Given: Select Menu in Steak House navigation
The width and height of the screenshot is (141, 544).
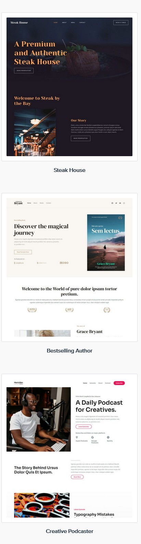Looking at the screenshot, I should coord(73,23).
